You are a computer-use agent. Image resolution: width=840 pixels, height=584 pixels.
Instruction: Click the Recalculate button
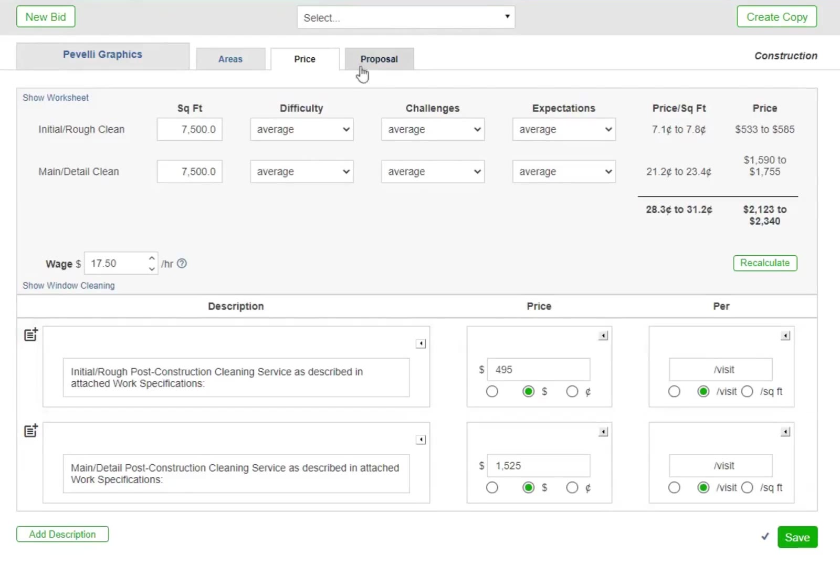pyautogui.click(x=765, y=263)
